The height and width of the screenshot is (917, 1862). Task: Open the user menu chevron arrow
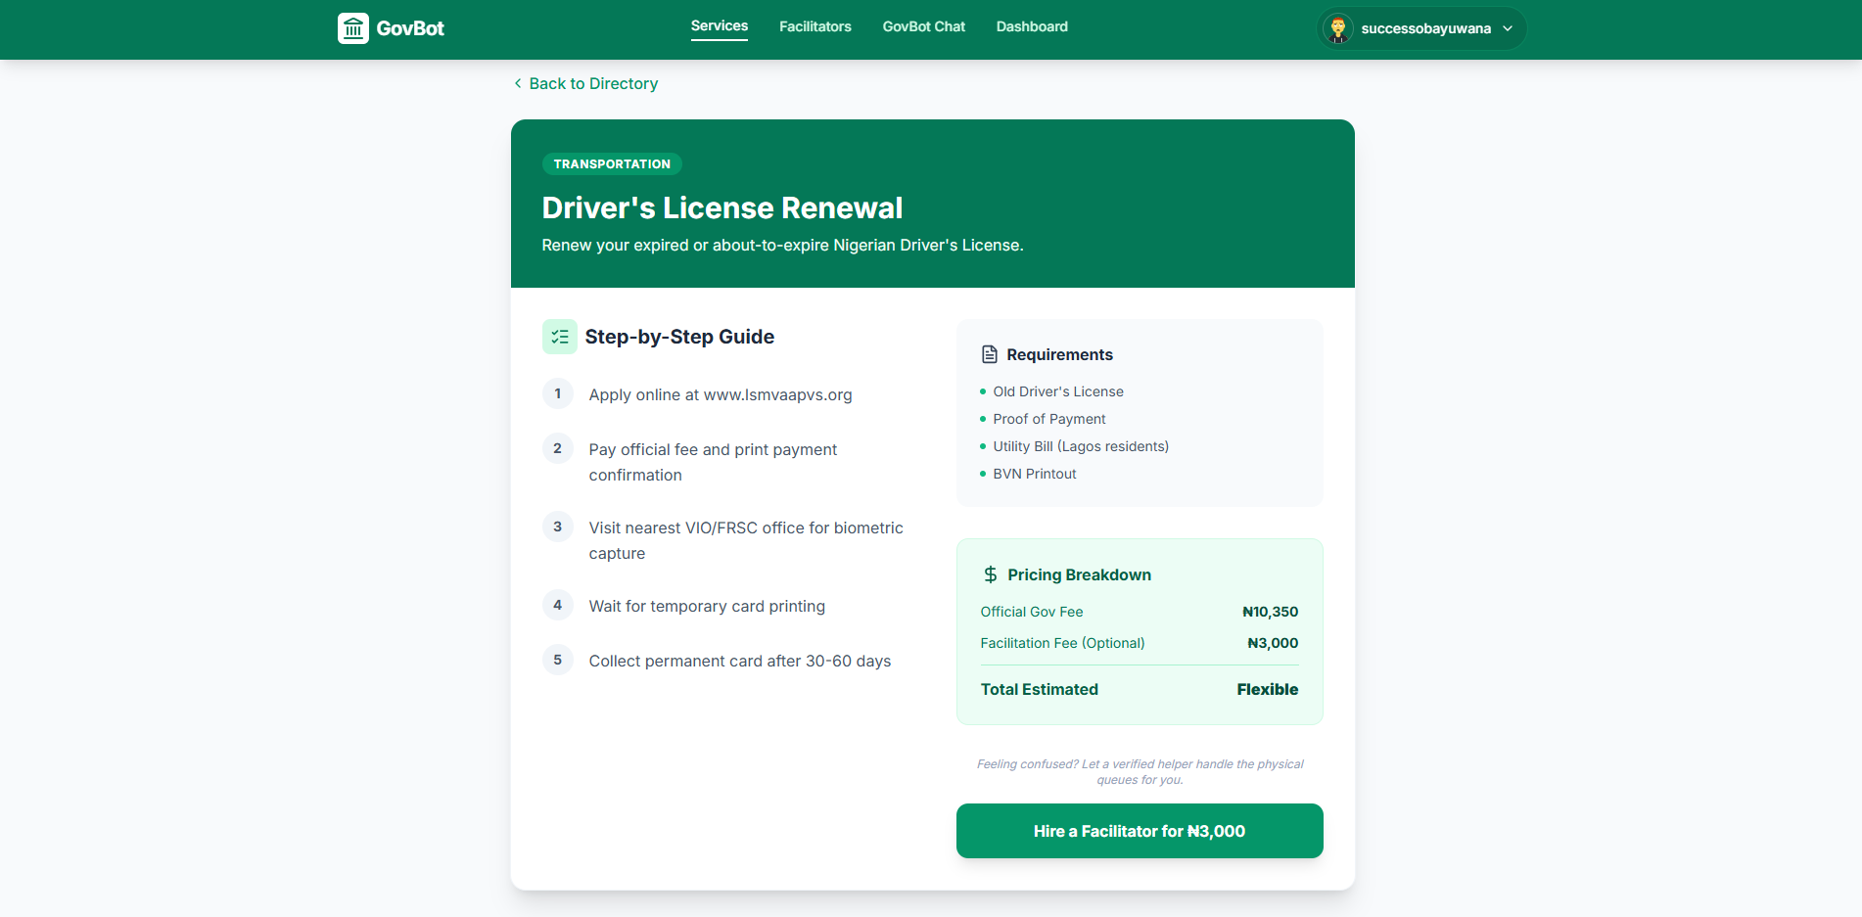pyautogui.click(x=1508, y=28)
